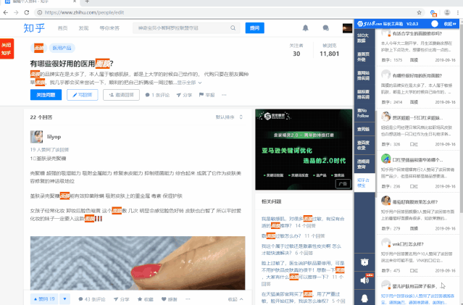Select 知乎占楼宝 tab in 5118 sidebar
Image resolution: width=463 pixels, height=305 pixels.
coord(364,183)
